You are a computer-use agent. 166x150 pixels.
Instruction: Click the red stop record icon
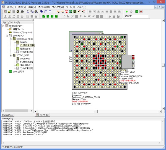coord(141,12)
